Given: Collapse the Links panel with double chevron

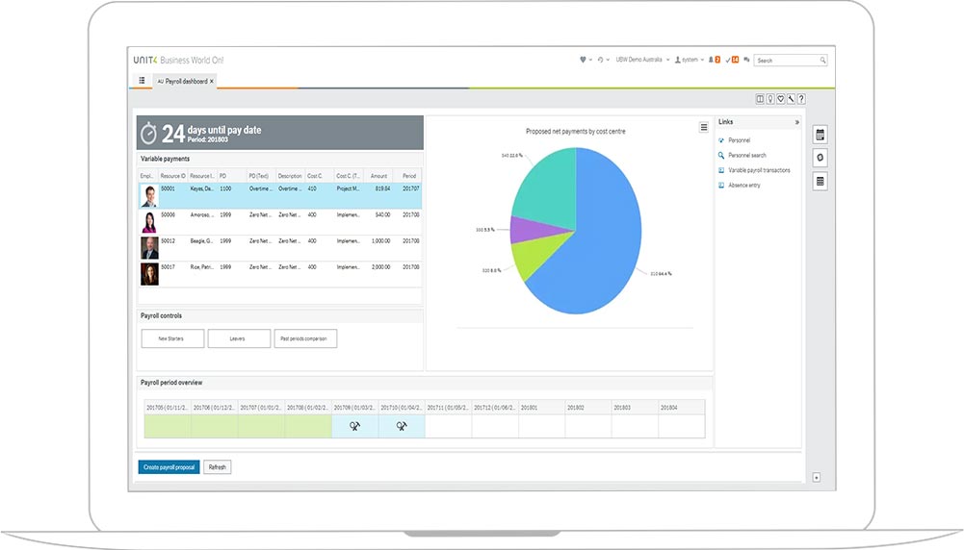Looking at the screenshot, I should click(796, 122).
